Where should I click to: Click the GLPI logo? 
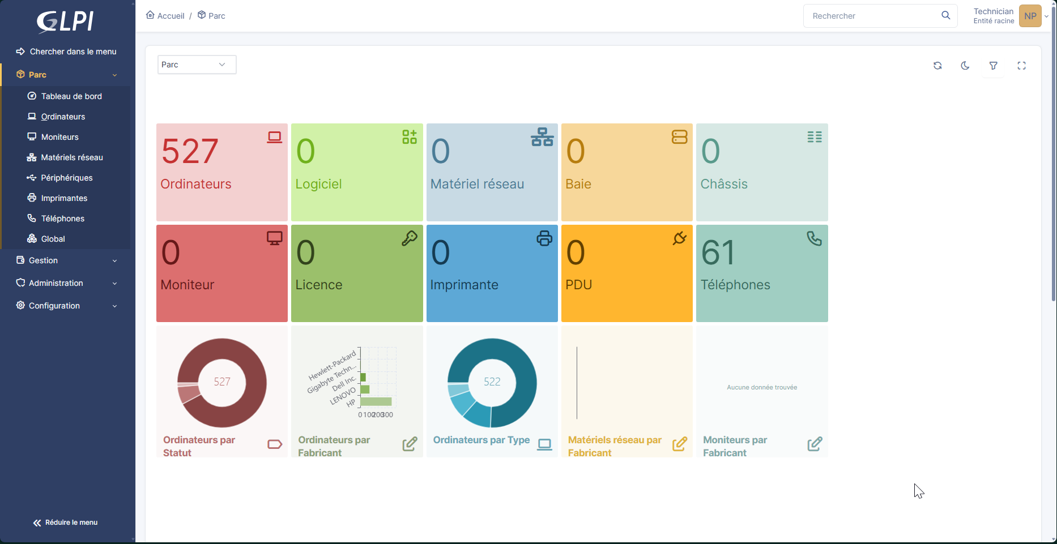point(66,22)
